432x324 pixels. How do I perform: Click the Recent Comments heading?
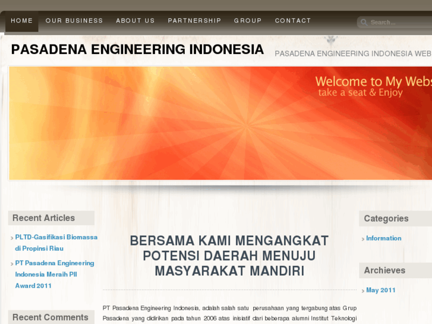(x=51, y=317)
